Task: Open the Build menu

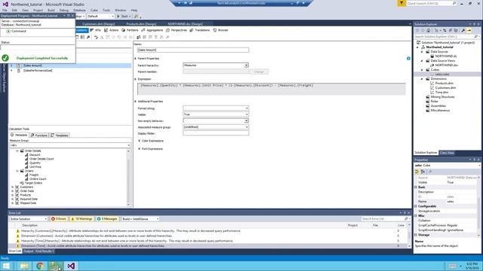Action: [x=51, y=10]
